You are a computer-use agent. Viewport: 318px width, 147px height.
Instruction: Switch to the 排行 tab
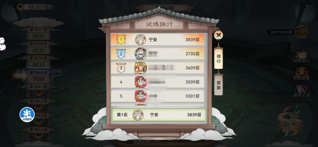pos(218,59)
